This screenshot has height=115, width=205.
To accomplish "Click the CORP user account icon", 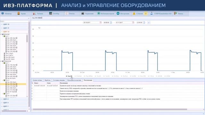I will [152, 13].
